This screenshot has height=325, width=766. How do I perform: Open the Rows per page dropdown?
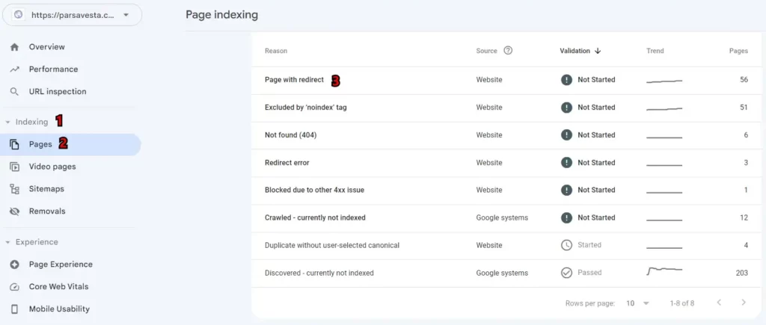click(637, 303)
